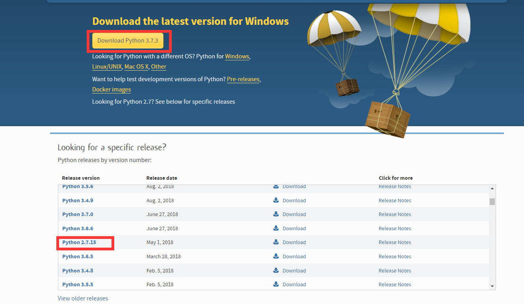Open the Python 3.4.8 release link
This screenshot has height=304, width=524.
[78, 270]
